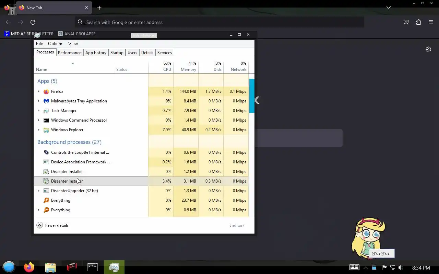This screenshot has width=439, height=274.
Task: Open new tab page settings gear
Action: [428, 49]
